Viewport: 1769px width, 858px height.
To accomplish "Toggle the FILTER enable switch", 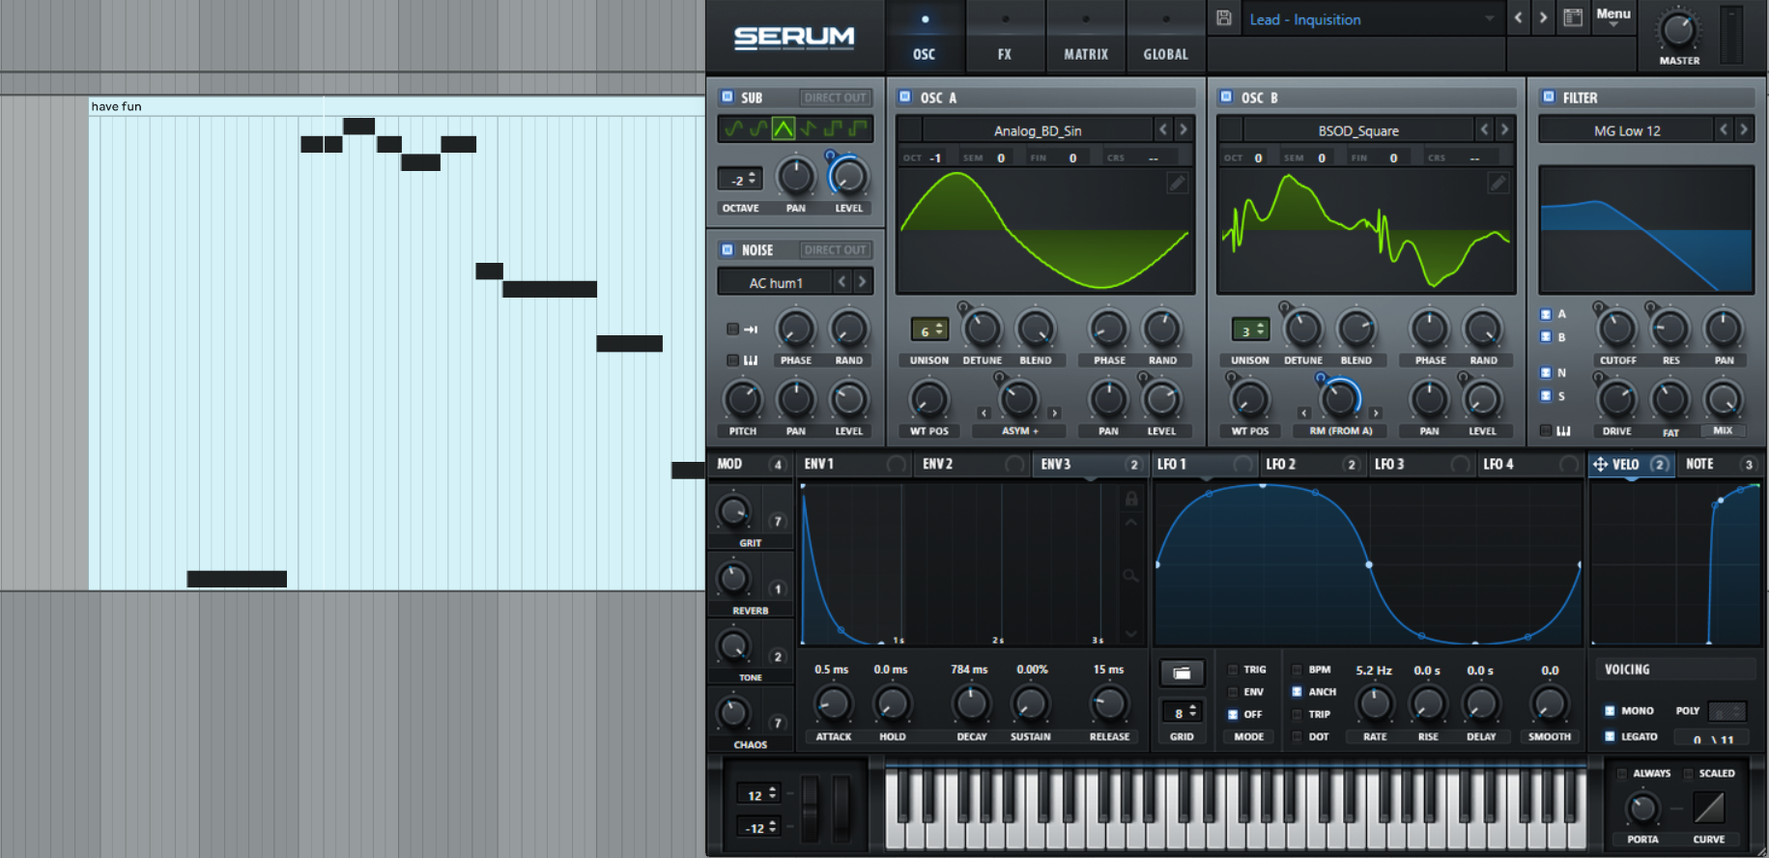I will tap(1548, 98).
